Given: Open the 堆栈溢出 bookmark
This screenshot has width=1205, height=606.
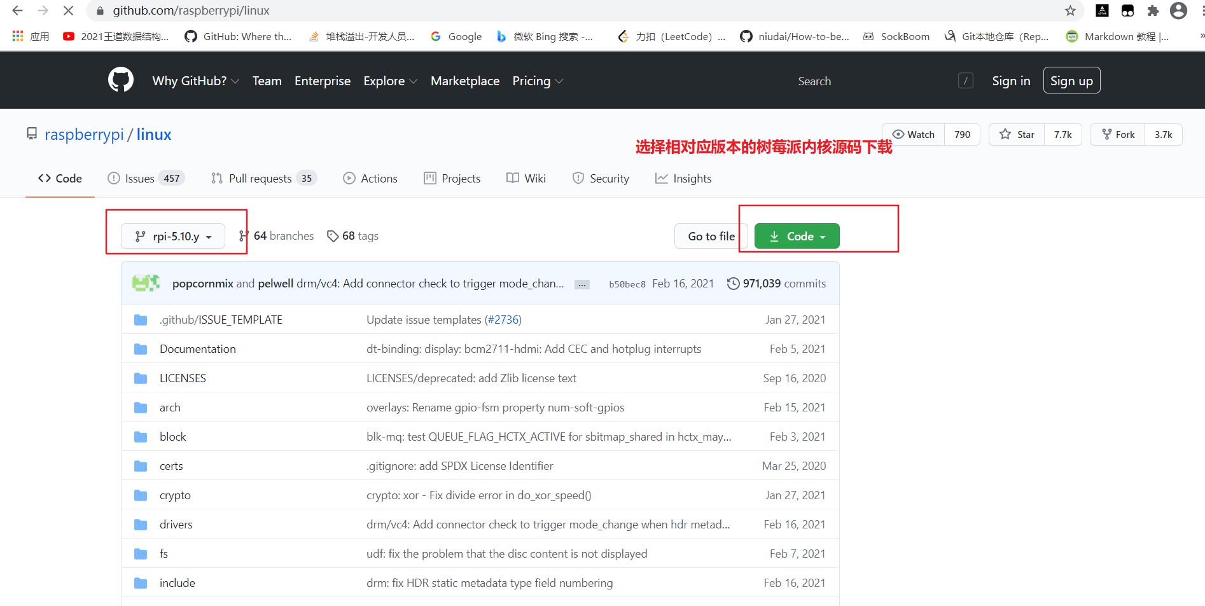Looking at the screenshot, I should pos(361,36).
